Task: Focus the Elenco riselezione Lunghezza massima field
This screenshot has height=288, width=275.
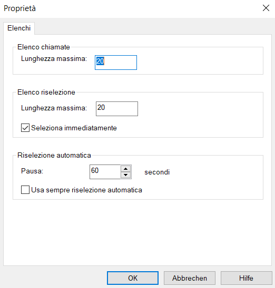Action: pyautogui.click(x=117, y=109)
